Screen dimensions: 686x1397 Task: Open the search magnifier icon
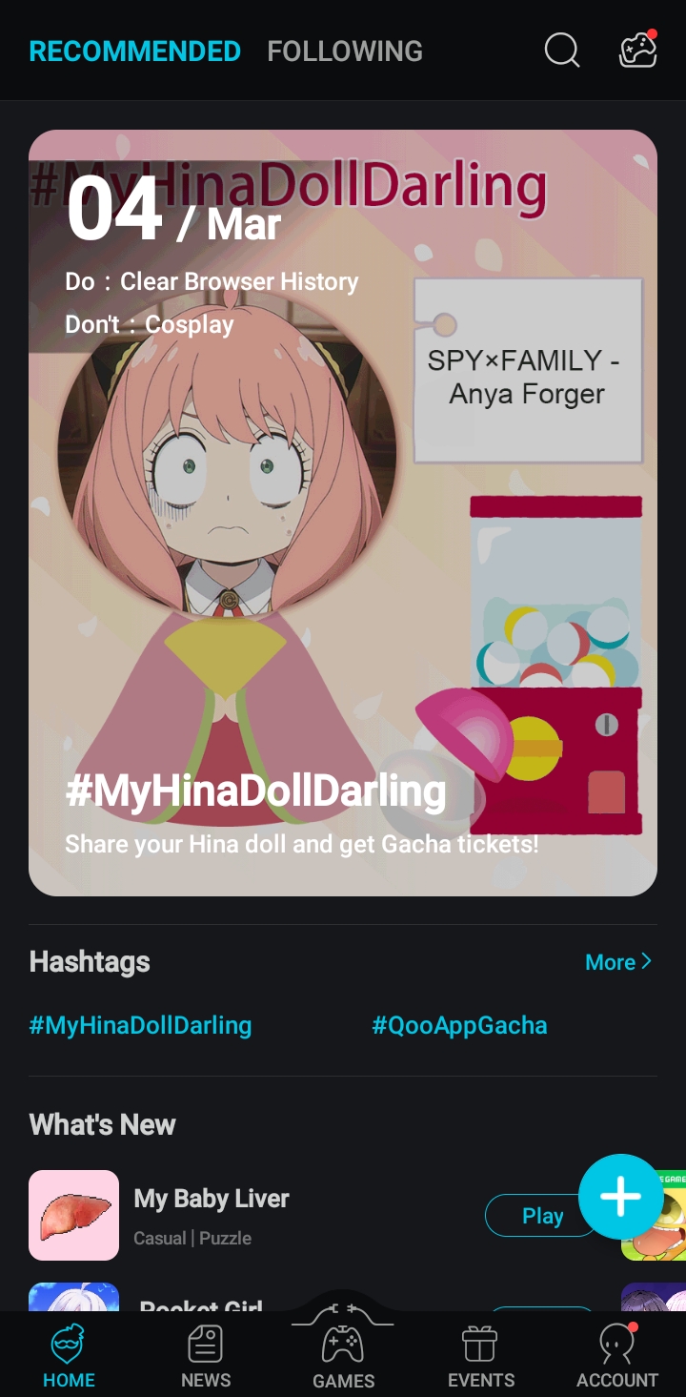coord(562,51)
